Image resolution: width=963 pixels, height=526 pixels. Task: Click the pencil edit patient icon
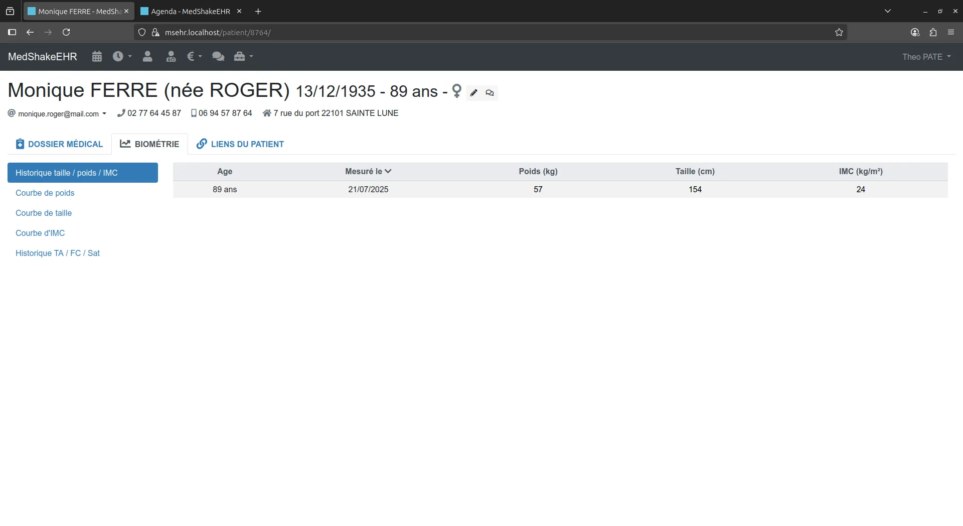(474, 93)
